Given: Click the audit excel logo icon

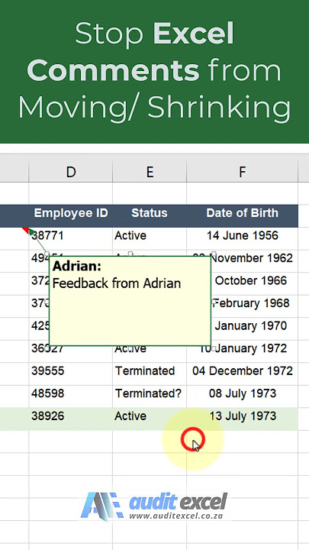Looking at the screenshot, I should click(x=101, y=506).
